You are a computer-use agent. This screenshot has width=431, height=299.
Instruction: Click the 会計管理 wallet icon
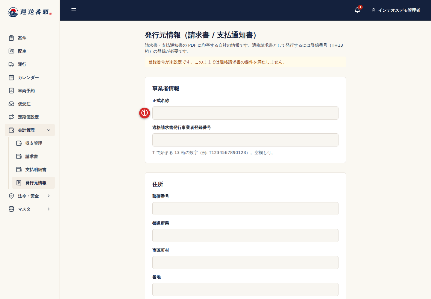(x=11, y=130)
